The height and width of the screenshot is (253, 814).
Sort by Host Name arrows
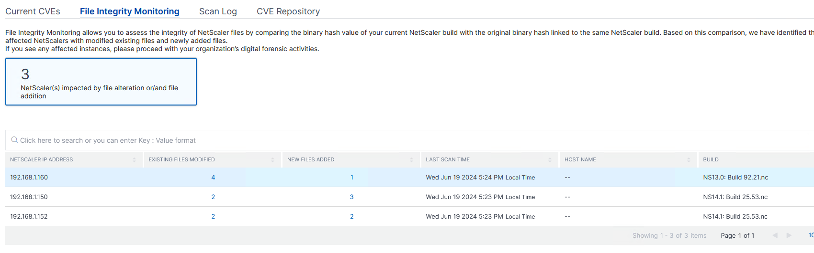pyautogui.click(x=689, y=160)
